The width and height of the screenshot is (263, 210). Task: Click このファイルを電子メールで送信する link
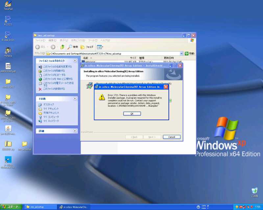point(59,84)
